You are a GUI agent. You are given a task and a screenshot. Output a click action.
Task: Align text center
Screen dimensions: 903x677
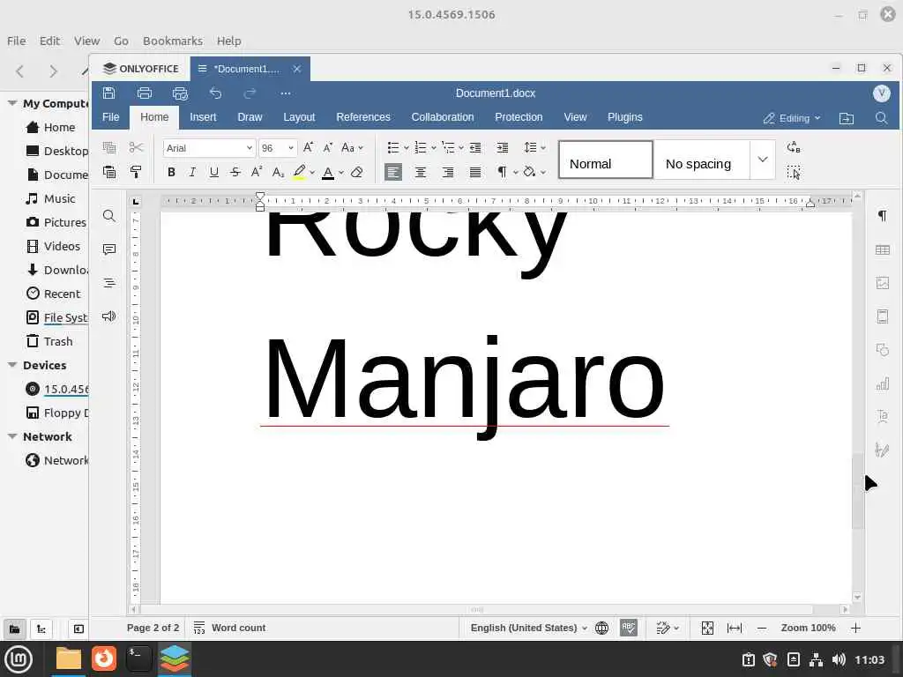(x=421, y=172)
